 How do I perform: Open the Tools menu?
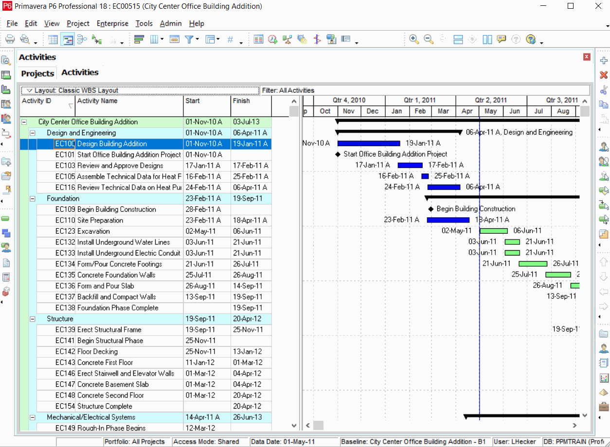click(x=144, y=23)
